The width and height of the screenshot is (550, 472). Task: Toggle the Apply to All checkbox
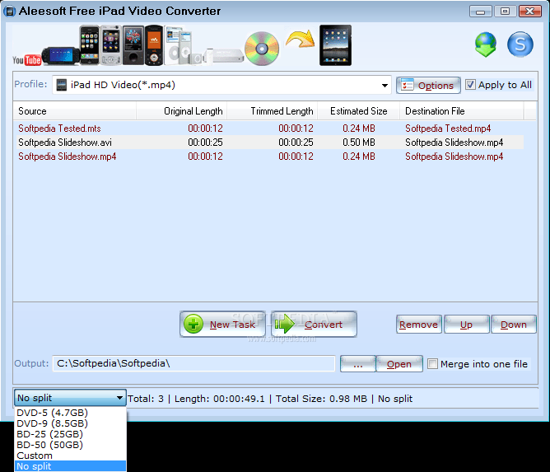[470, 85]
